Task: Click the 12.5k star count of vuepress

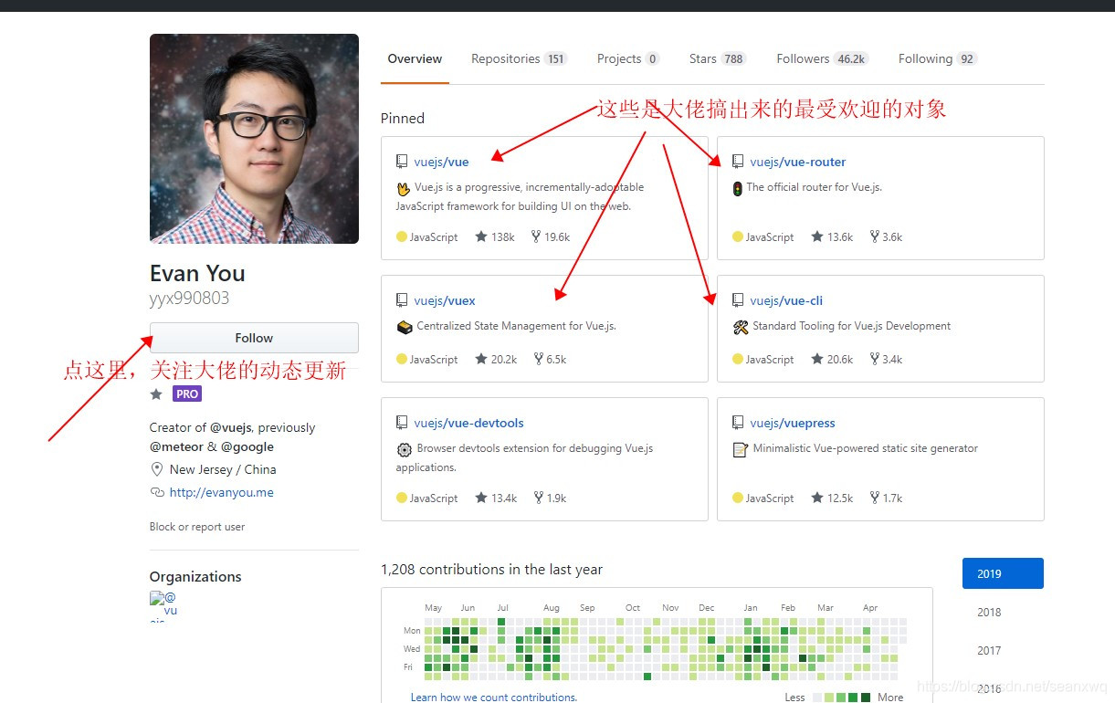Action: click(832, 498)
